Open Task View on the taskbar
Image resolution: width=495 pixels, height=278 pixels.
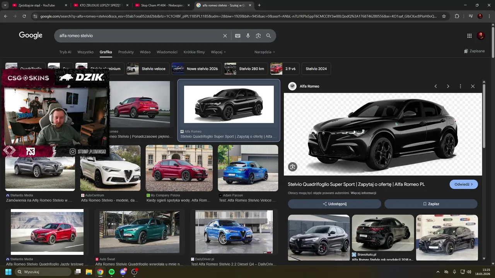pyautogui.click(x=77, y=272)
